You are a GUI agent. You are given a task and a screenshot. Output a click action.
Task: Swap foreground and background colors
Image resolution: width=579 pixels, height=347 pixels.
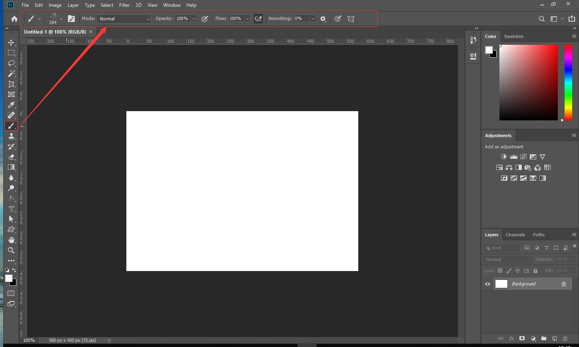[x=14, y=271]
